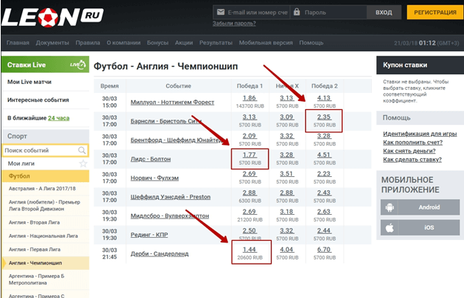Star the Мои лиги favorites icon
The height and width of the screenshot is (298, 464).
pyautogui.click(x=83, y=163)
